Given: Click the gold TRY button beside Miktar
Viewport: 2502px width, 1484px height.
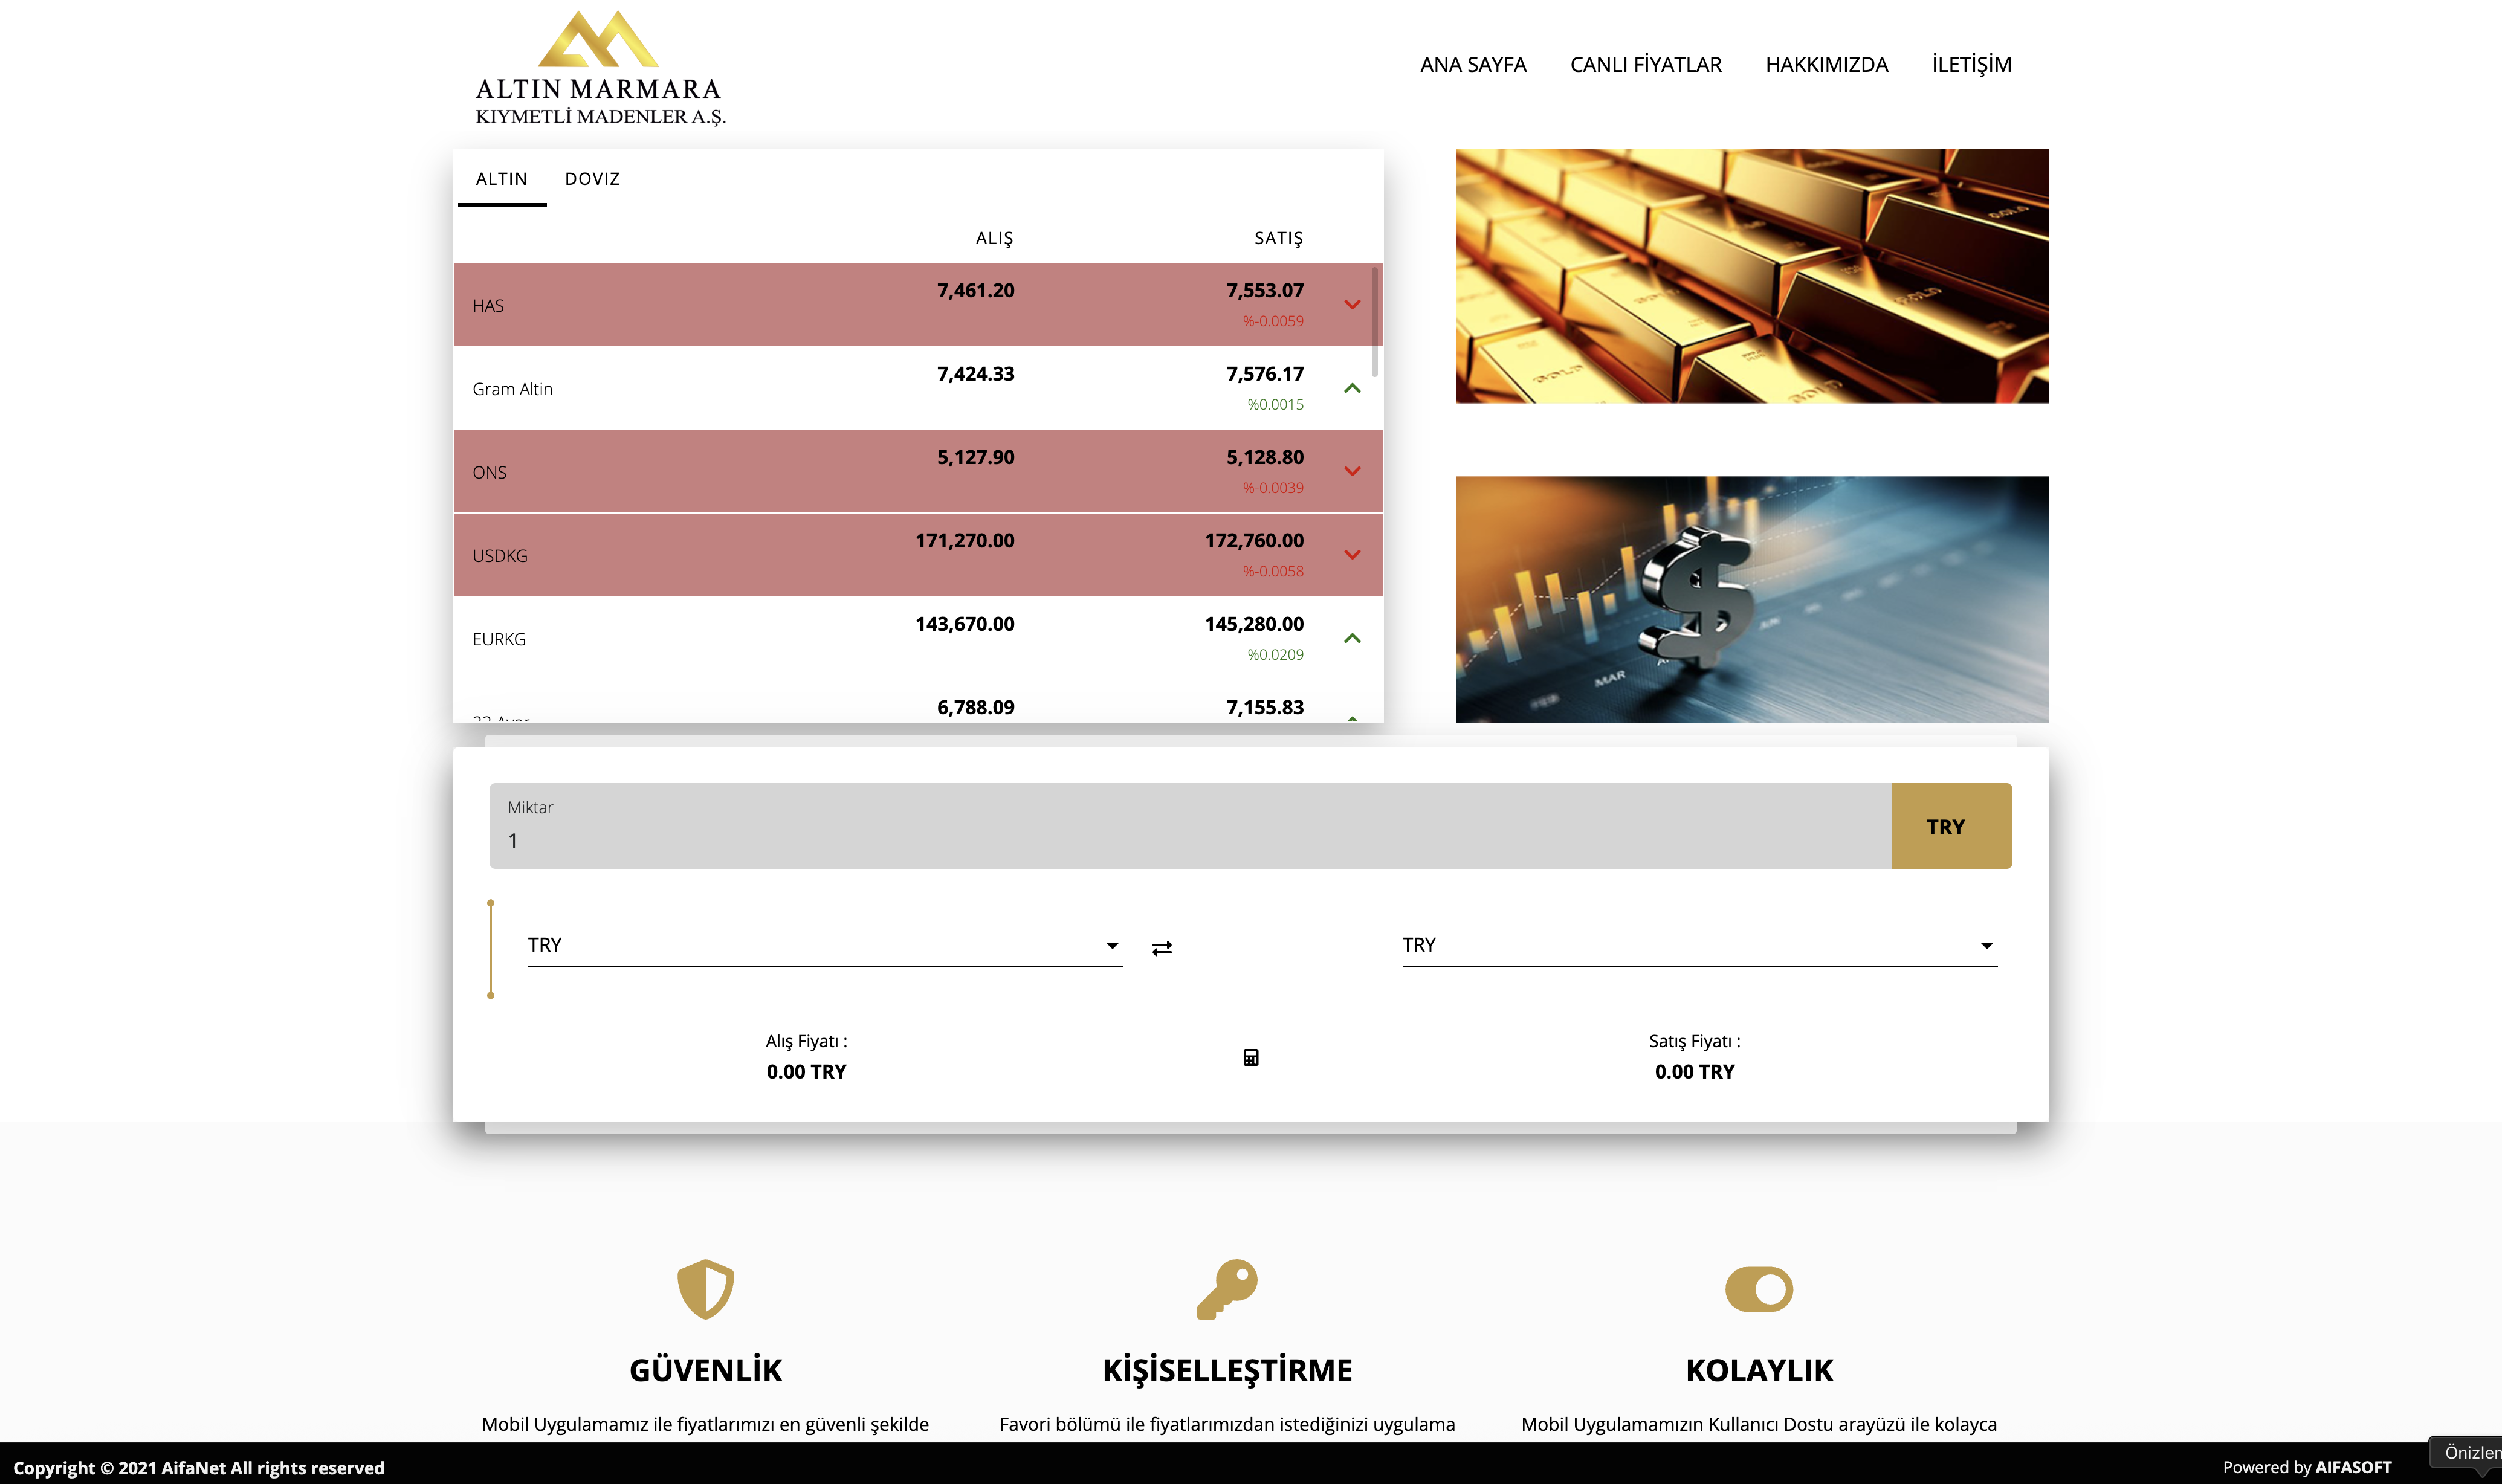Looking at the screenshot, I should [1949, 826].
